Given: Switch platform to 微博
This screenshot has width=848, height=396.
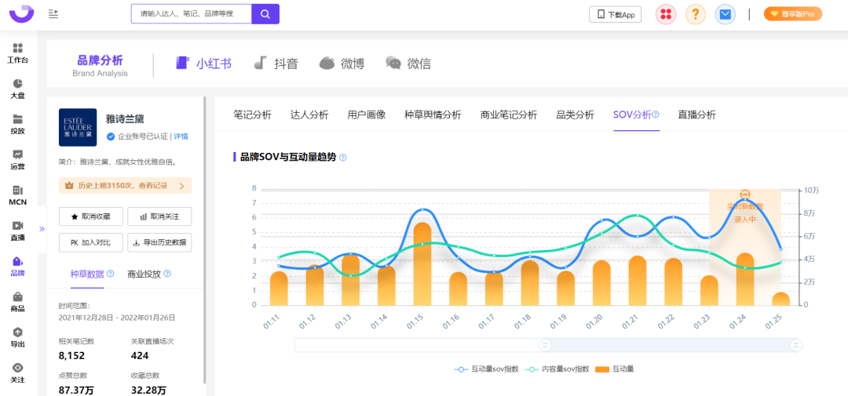Looking at the screenshot, I should [342, 64].
